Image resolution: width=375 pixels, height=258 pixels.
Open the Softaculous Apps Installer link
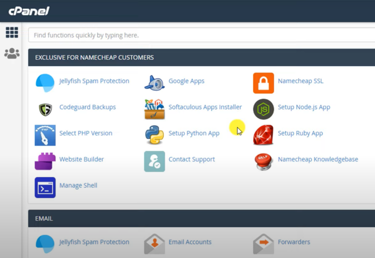coord(205,107)
